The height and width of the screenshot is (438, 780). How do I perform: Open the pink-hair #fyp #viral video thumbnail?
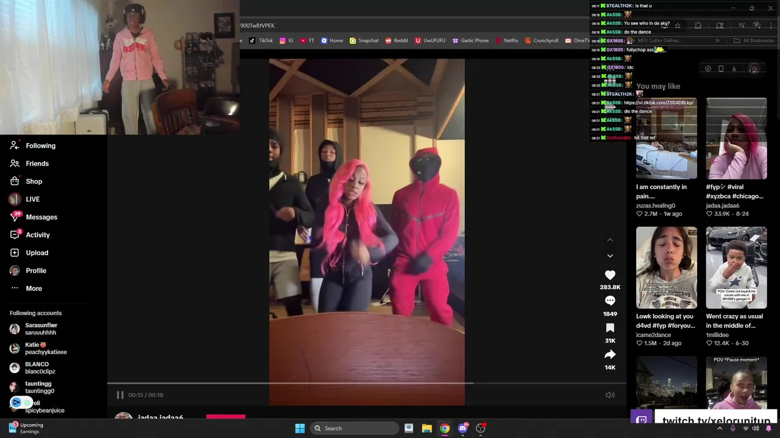(x=736, y=139)
